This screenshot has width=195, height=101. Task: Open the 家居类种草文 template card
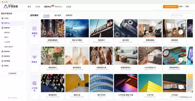pos(126,59)
